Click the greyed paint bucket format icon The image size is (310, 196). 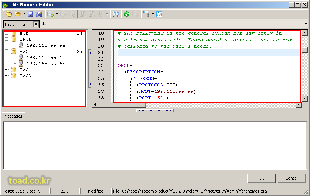[x=101, y=14]
